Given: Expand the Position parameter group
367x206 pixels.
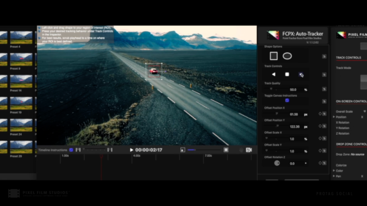Looking at the screenshot, I should pyautogui.click(x=334, y=117).
